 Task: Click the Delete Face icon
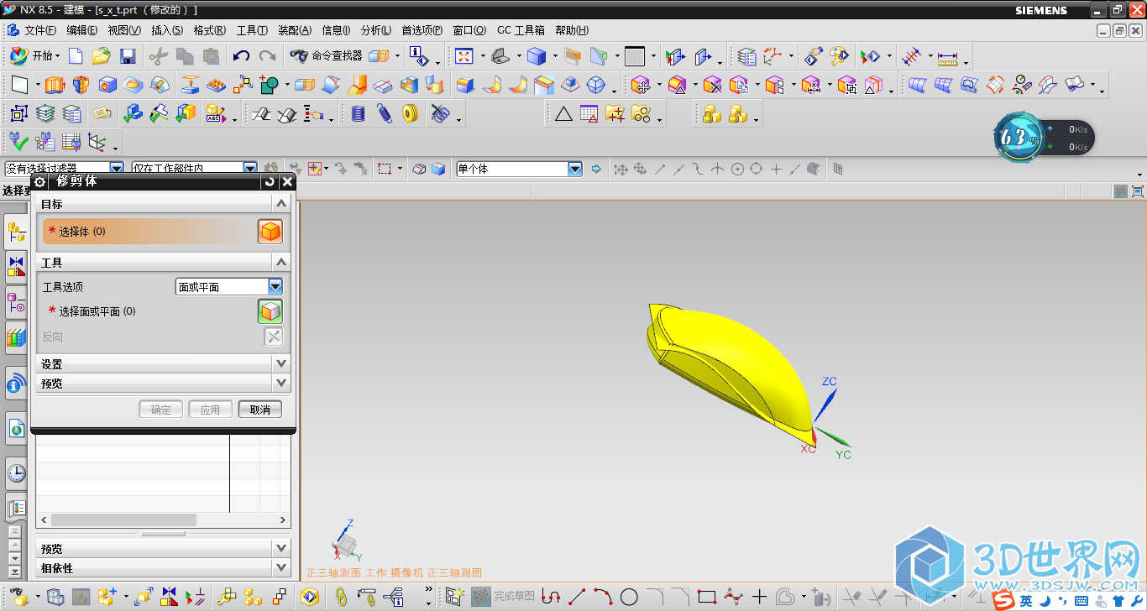pyautogui.click(x=713, y=85)
